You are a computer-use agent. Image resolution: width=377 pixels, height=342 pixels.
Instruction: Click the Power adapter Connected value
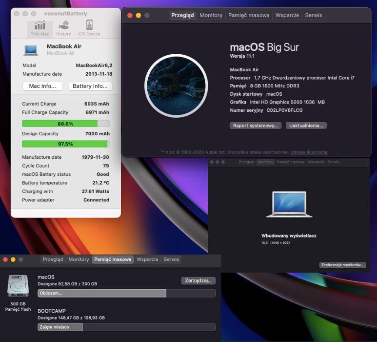[x=97, y=200]
